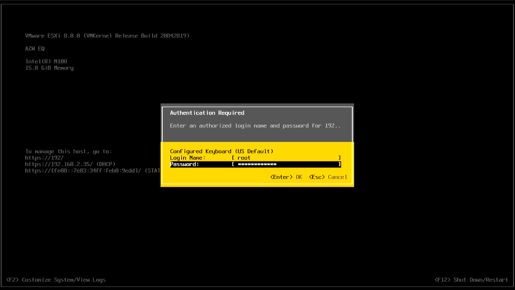The width and height of the screenshot is (515, 290).
Task: Select F2 Customize System/View Logs
Action: click(56, 280)
